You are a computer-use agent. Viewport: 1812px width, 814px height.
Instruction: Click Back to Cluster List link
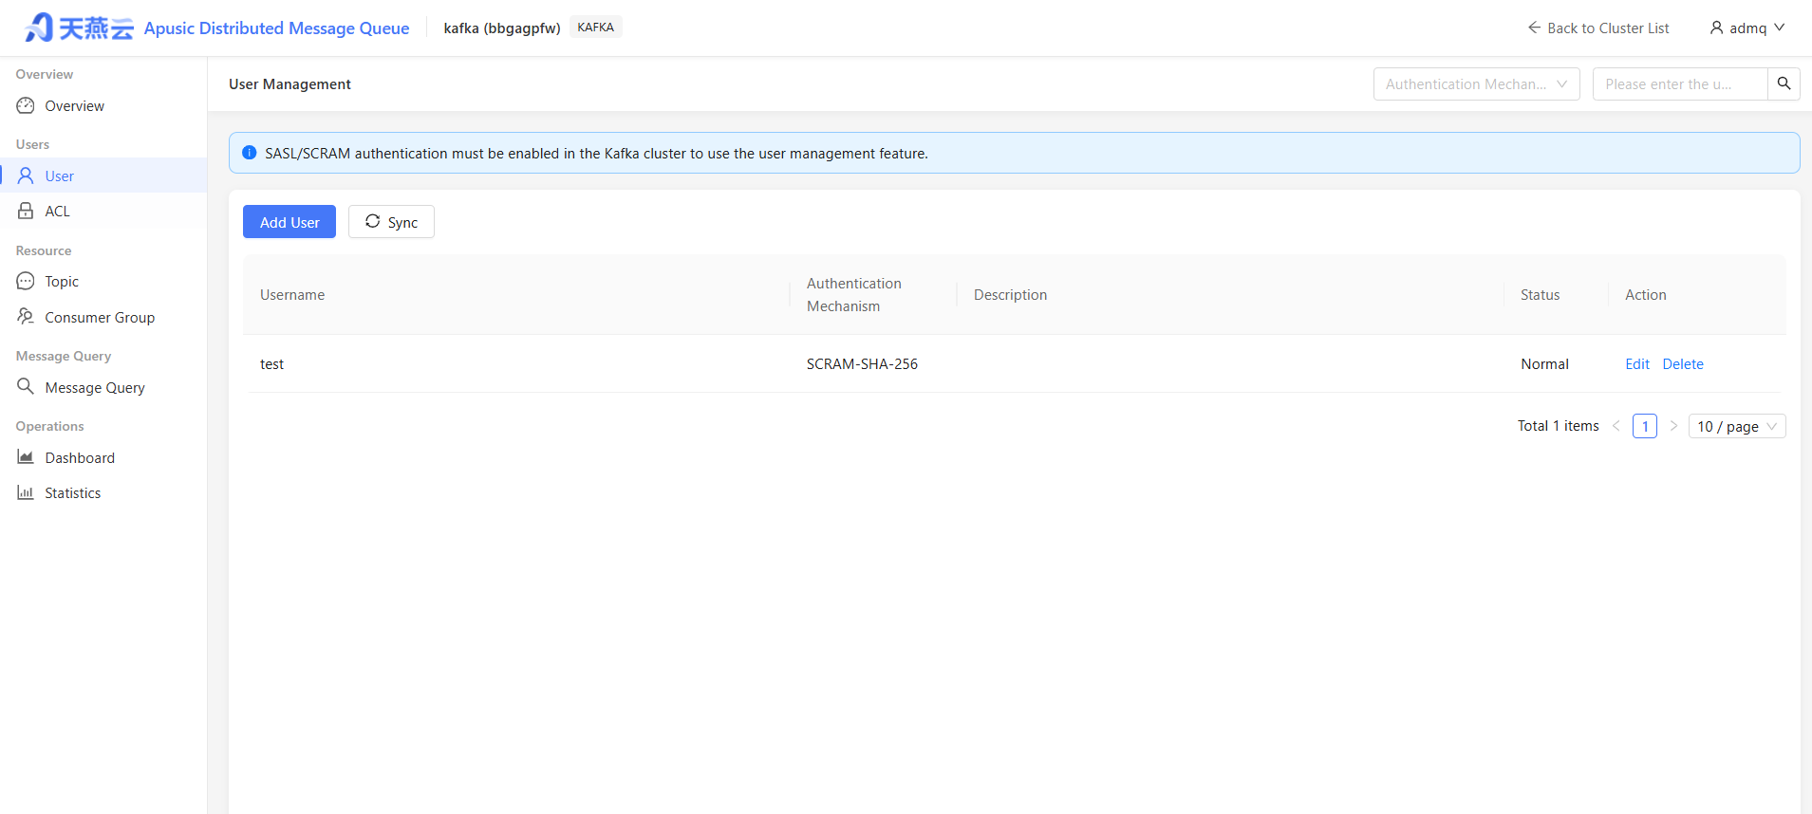click(x=1598, y=28)
